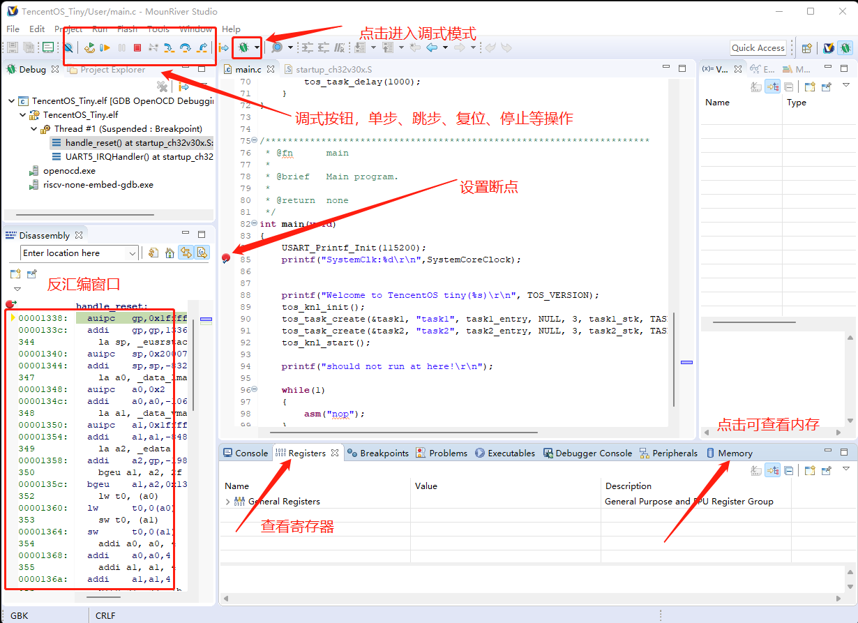This screenshot has width=858, height=623.
Task: Select openocd.exe in the Debug tree
Action: pos(63,170)
